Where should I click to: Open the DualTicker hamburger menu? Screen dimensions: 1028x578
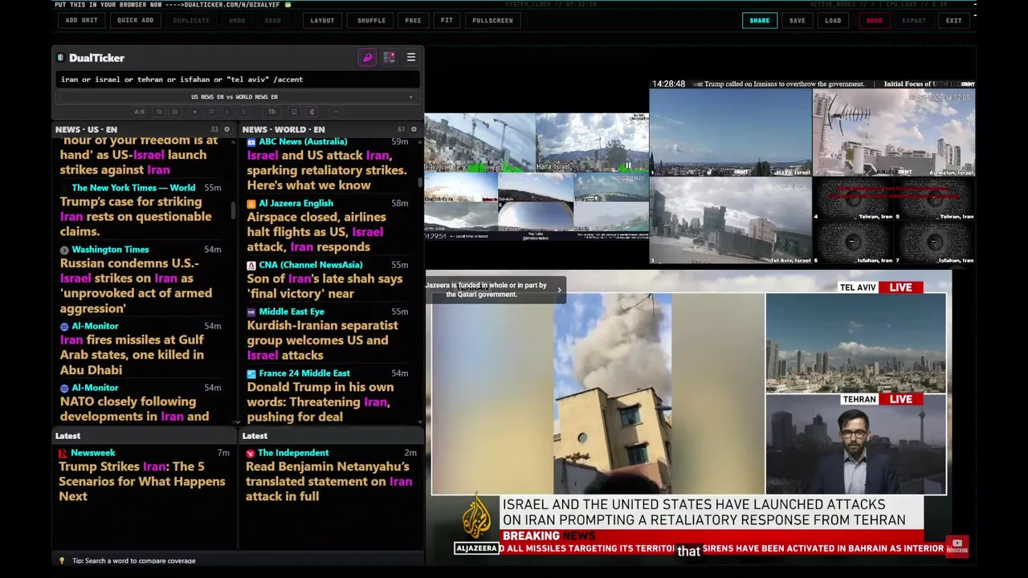410,58
